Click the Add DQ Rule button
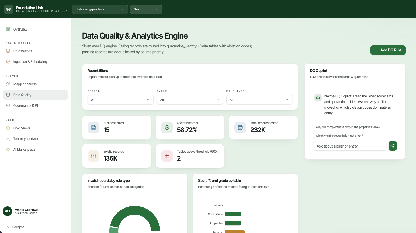 (388, 50)
